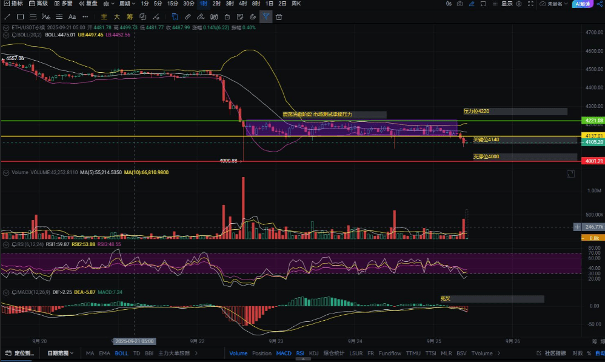The width and height of the screenshot is (605, 362).
Task: Toggle the MACD sub-indicator
Action: [284, 353]
